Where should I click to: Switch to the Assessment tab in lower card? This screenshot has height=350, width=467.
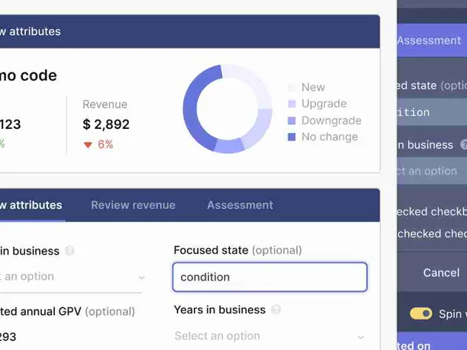pos(240,205)
